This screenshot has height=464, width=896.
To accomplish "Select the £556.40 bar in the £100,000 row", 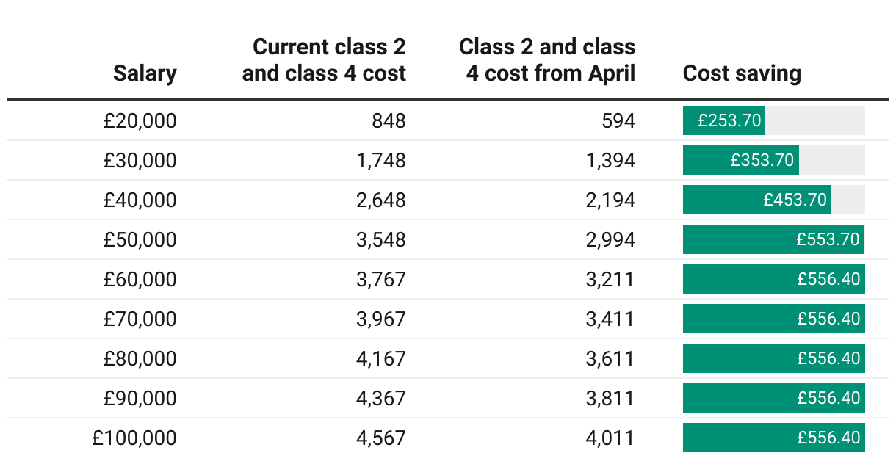I will [774, 438].
